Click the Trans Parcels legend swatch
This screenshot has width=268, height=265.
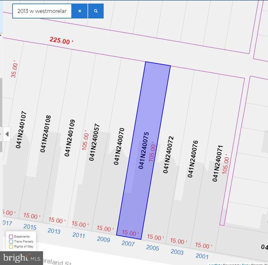11,241
